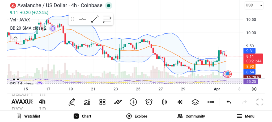
Task: Open the Fib retracement lines tool
Action: (x=107, y=19)
